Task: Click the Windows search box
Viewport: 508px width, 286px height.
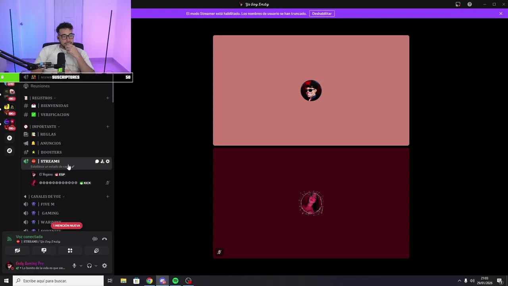Action: (58, 281)
